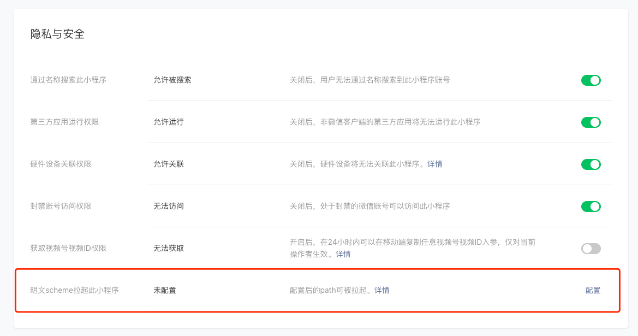
Task: Open 详情 link for video ID permission
Action: pyautogui.click(x=343, y=254)
